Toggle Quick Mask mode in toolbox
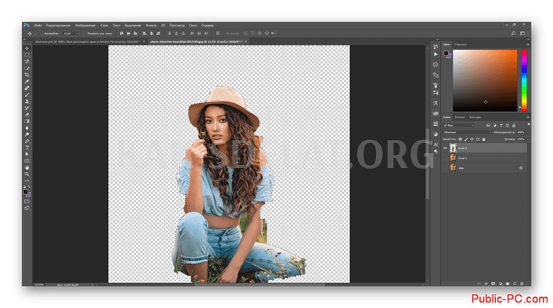This screenshot has height=308, width=553. point(27,202)
